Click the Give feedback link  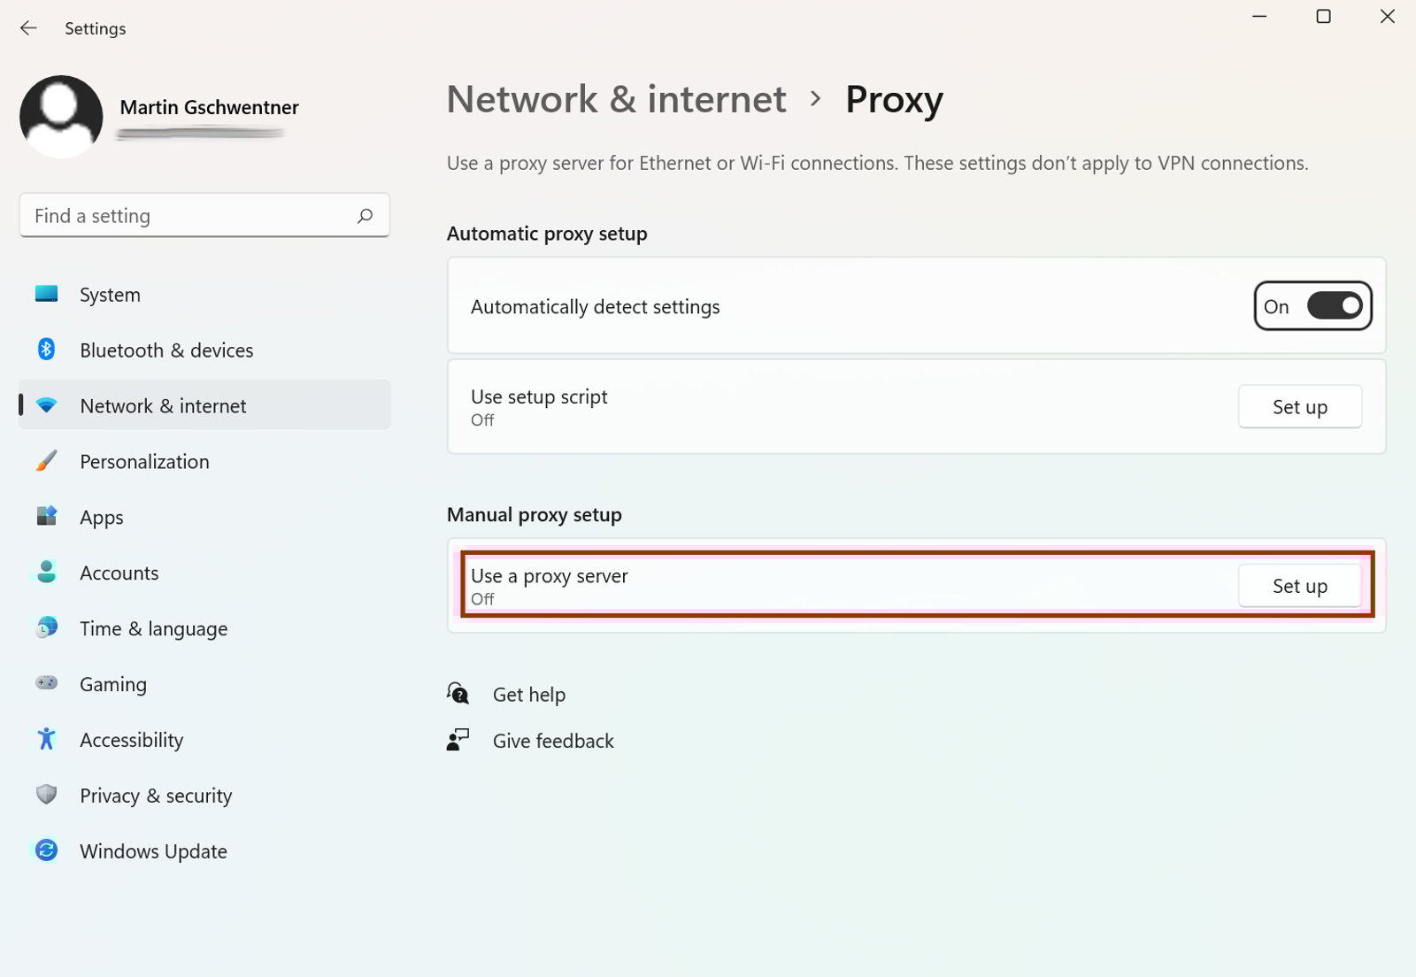pyautogui.click(x=552, y=741)
